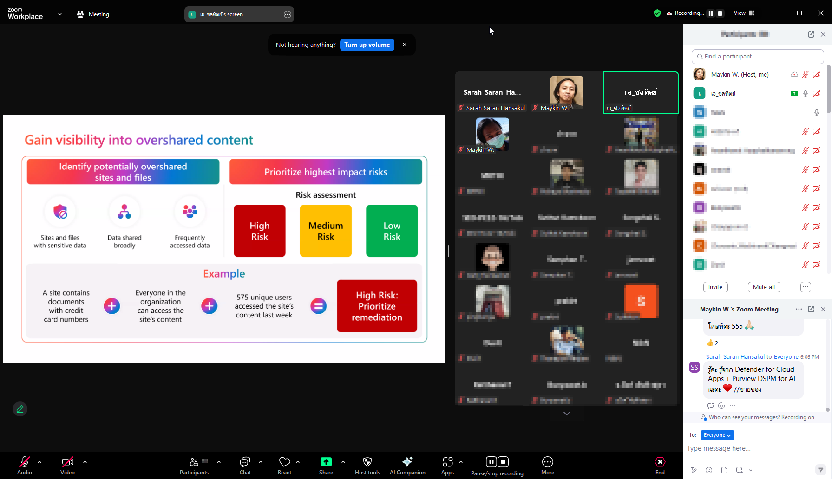Send chat message arrow

[821, 470]
